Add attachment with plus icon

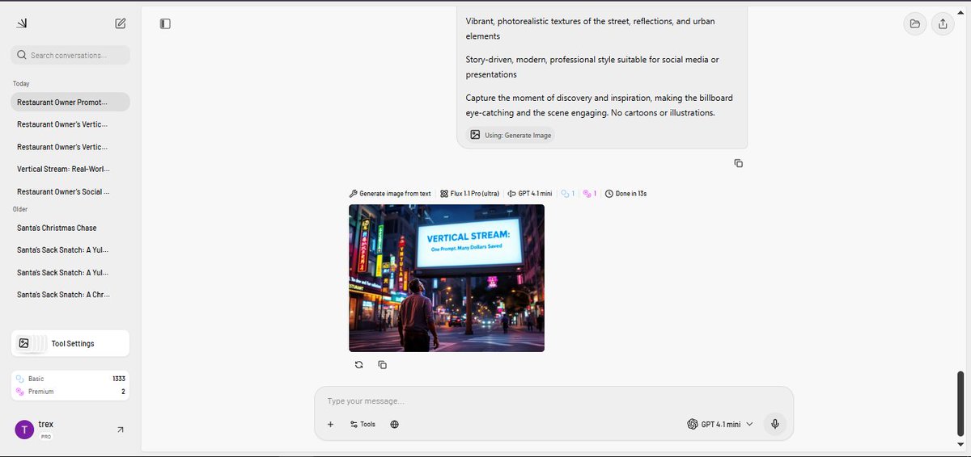330,424
